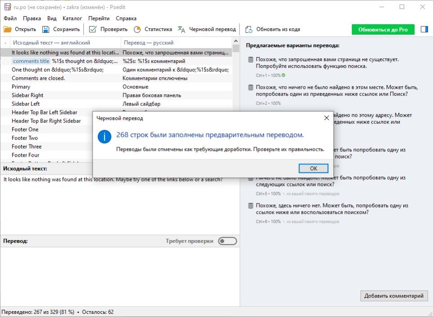Open the Справка menu
The image size is (433, 317).
click(x=126, y=18)
